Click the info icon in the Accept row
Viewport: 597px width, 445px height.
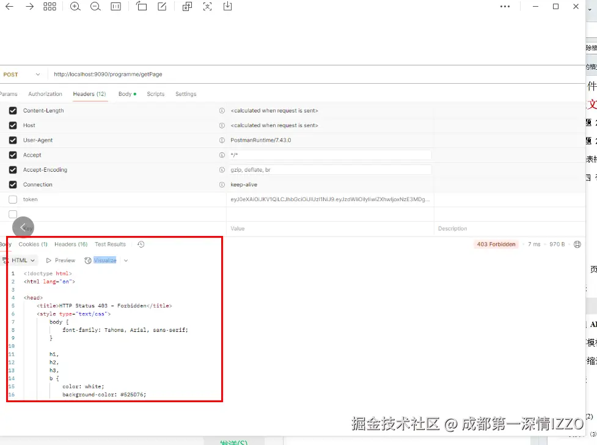[x=222, y=155]
